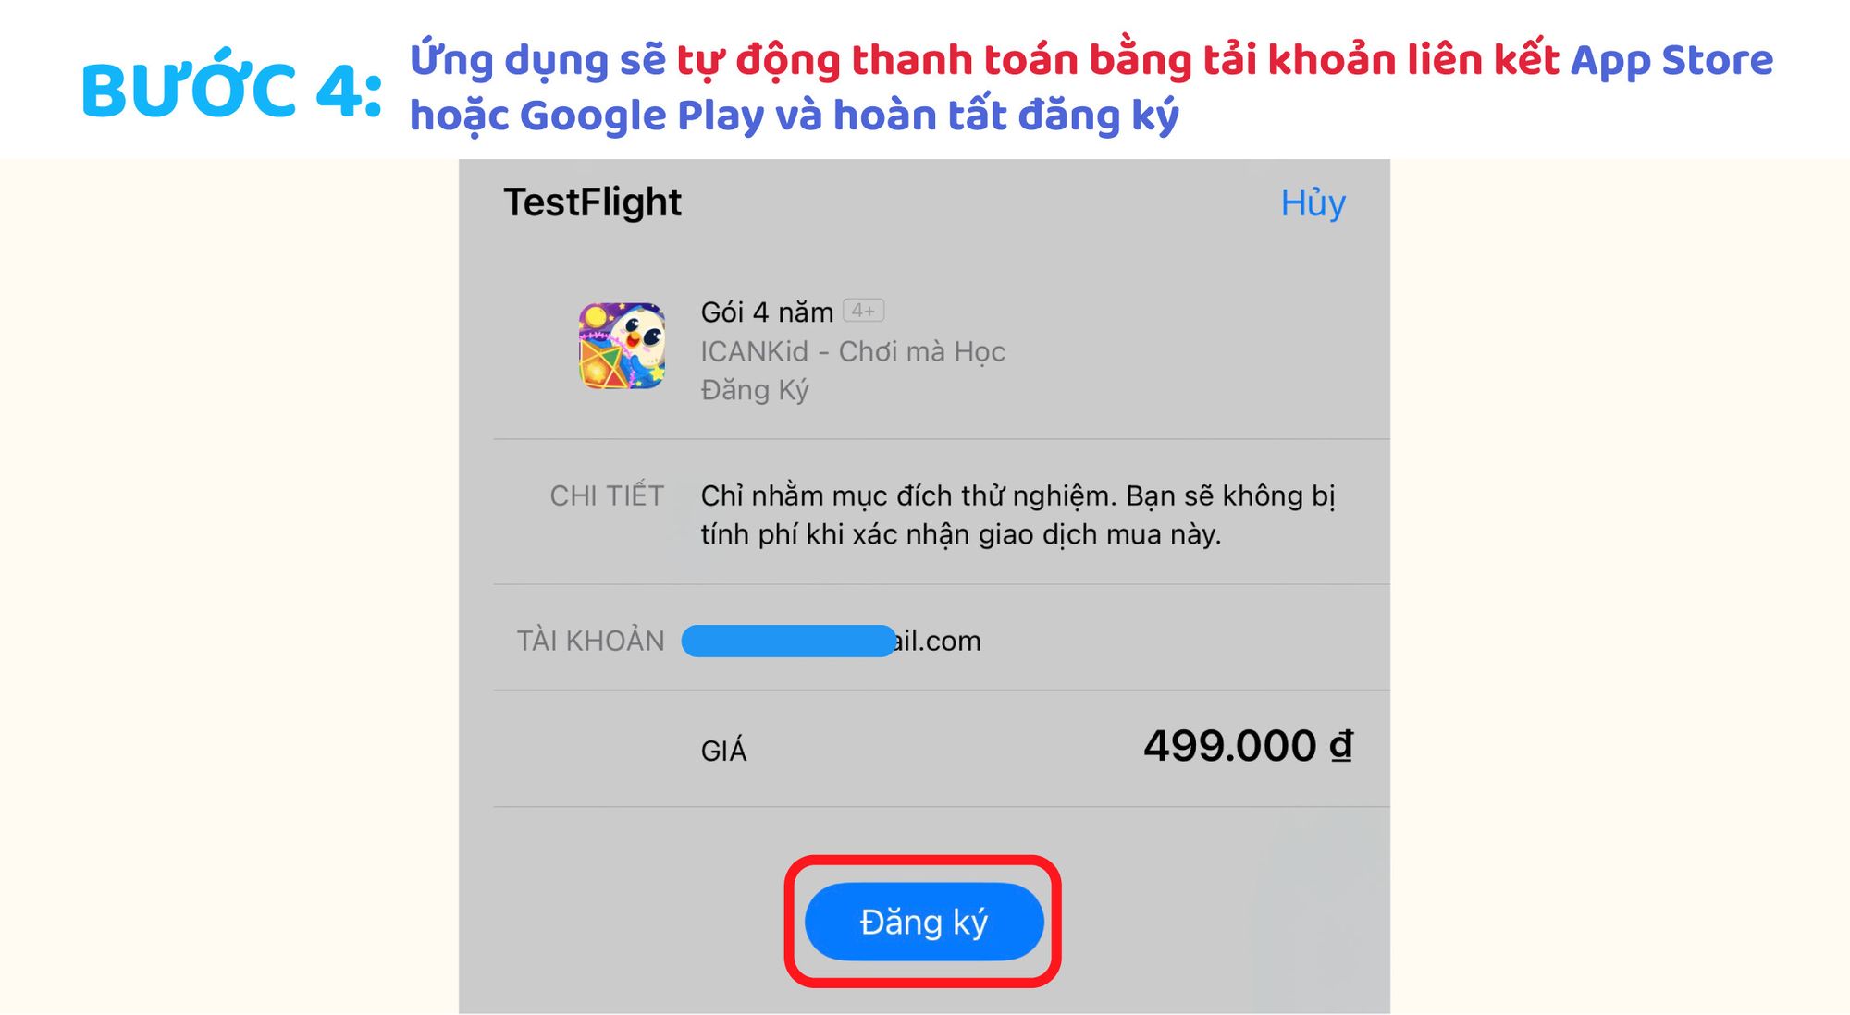
Task: Tap the ICANKid - Chơi mà Học subtitle
Action: click(x=852, y=351)
